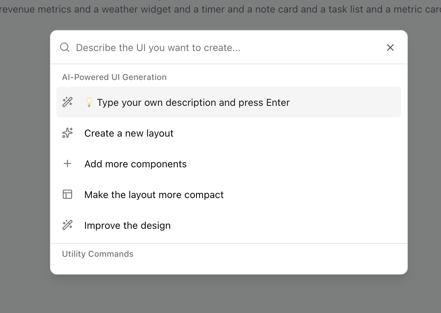Pick Make the layout more compact
The height and width of the screenshot is (313, 441).
click(x=154, y=195)
